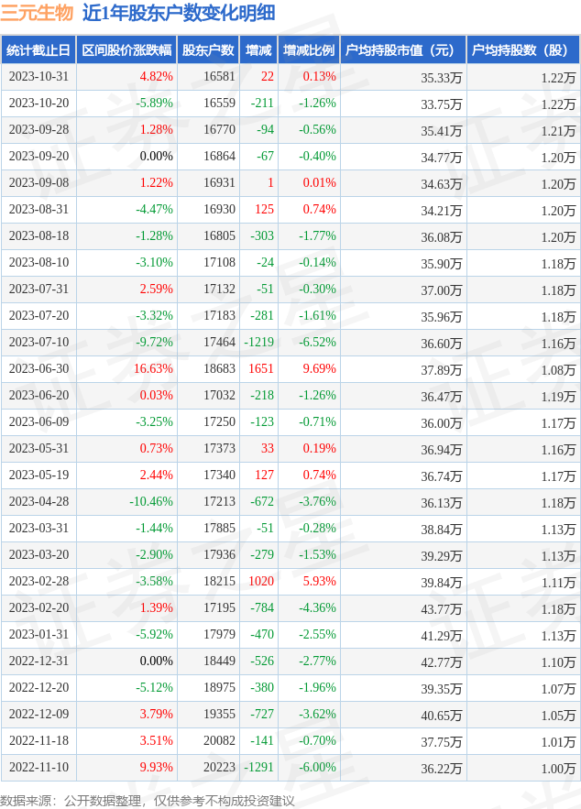This screenshot has height=809, width=581.
Task: Click the 增减比例 column header
Action: (309, 50)
